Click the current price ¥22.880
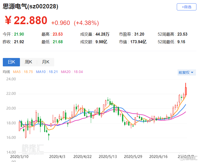 point(26,20)
